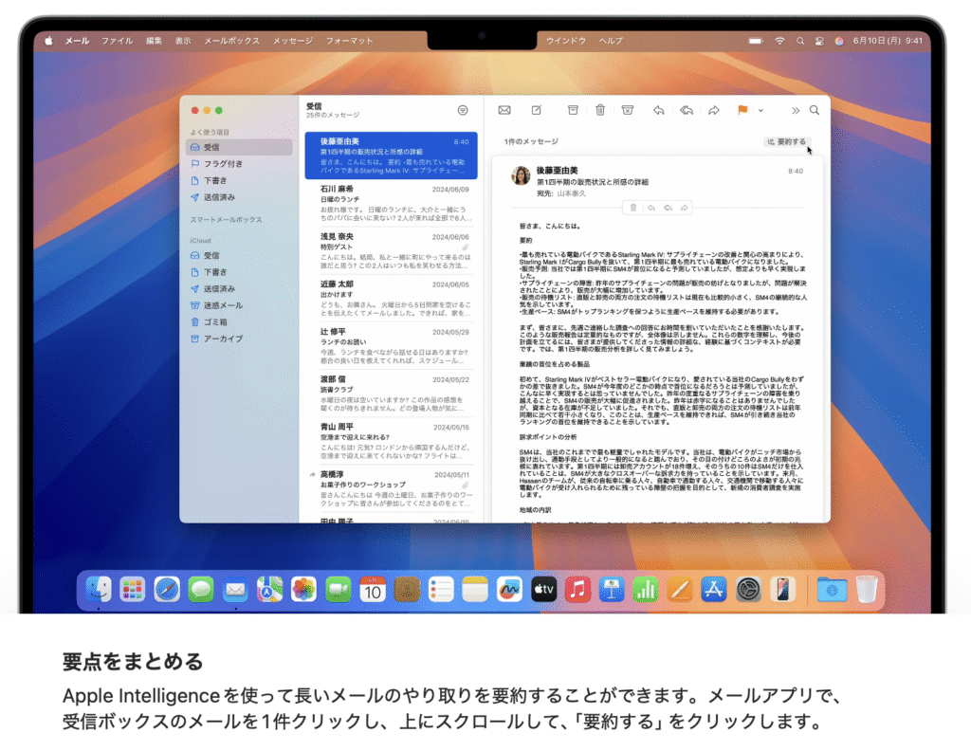Screen dimensions: 971x751
Task: Open the Apple menu
Action: click(x=48, y=41)
